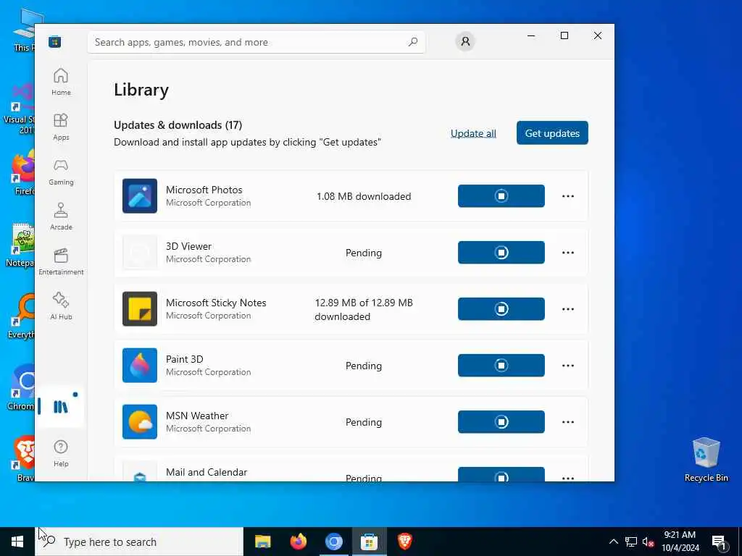Open Arcade in the Store sidebar
The height and width of the screenshot is (556, 742).
click(x=61, y=216)
